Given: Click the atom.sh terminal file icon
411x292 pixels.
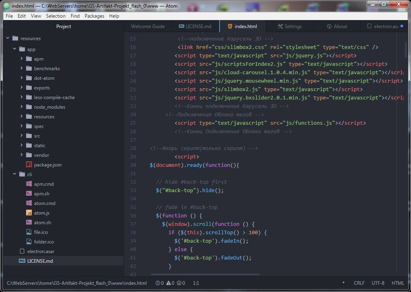Looking at the screenshot, I should [x=29, y=222].
